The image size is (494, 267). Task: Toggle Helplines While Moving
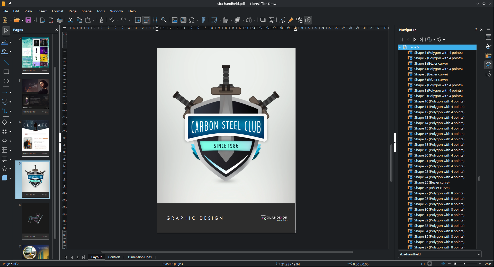click(x=155, y=20)
